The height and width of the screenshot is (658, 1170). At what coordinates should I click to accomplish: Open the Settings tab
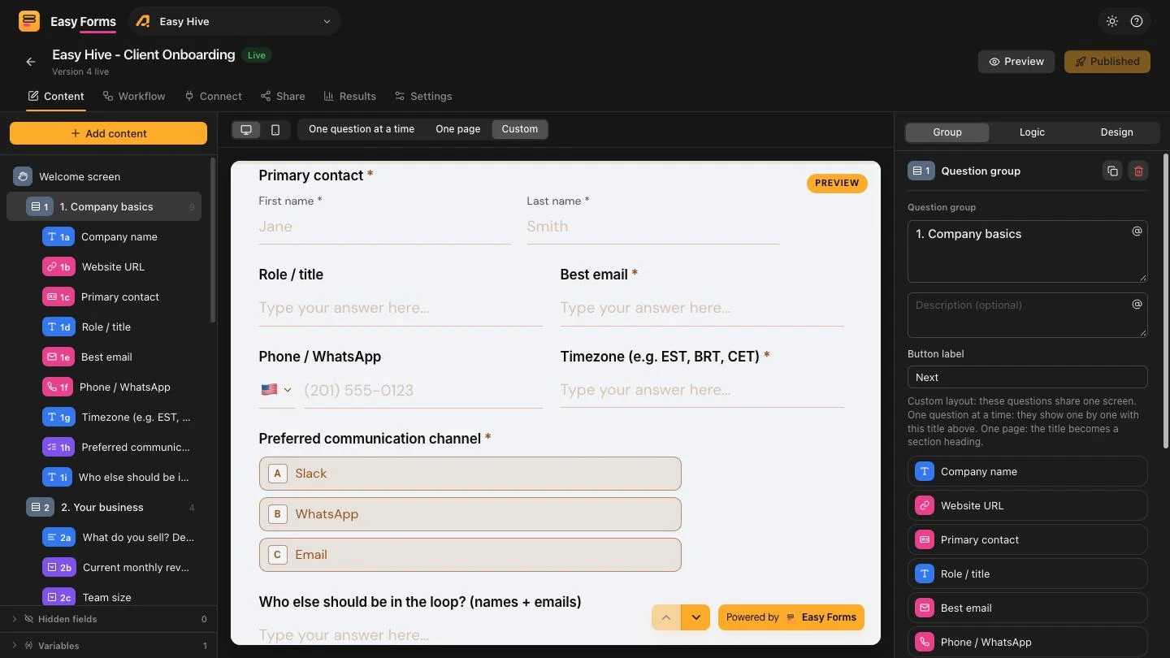423,96
